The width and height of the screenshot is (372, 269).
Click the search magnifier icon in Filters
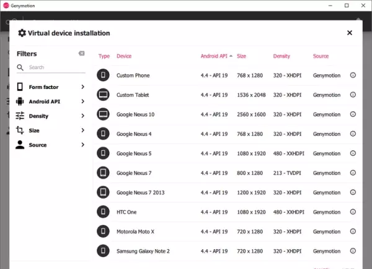[x=20, y=67]
